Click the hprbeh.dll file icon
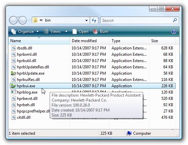188x145 pixels. pos(14,105)
